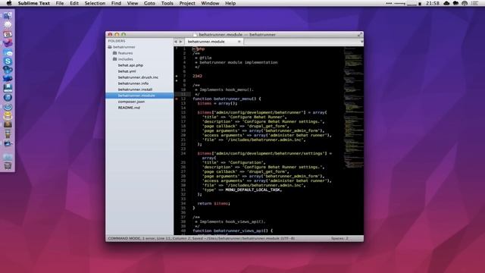The width and height of the screenshot is (485, 273).
Task: Open the File menu
Action: 60,3
